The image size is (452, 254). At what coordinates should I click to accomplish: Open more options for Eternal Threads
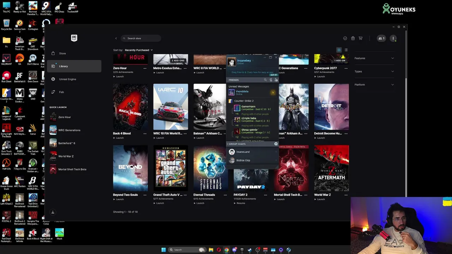(x=225, y=195)
